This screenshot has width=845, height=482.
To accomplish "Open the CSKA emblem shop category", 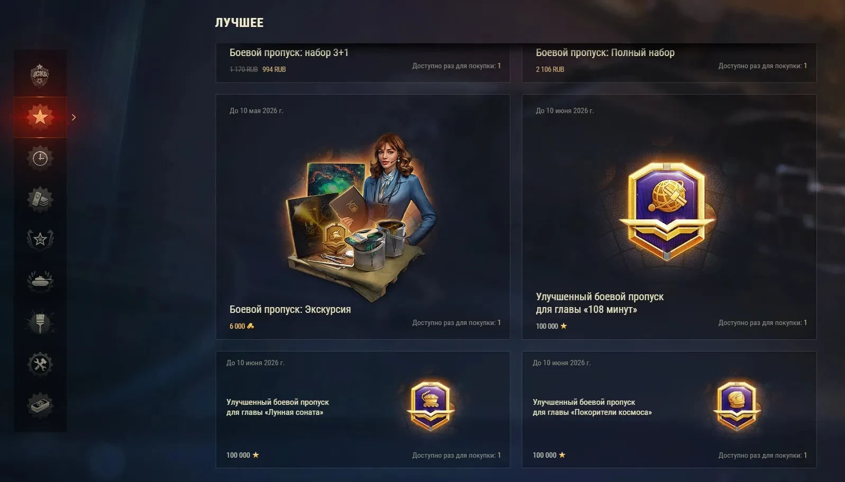I will click(x=40, y=76).
